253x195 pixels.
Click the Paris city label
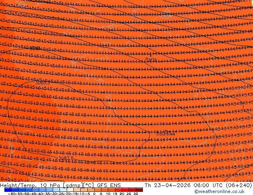151,59
